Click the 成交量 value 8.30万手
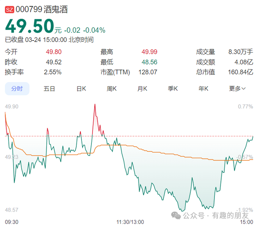Screen dimensions: 257x226 [x=241, y=52]
